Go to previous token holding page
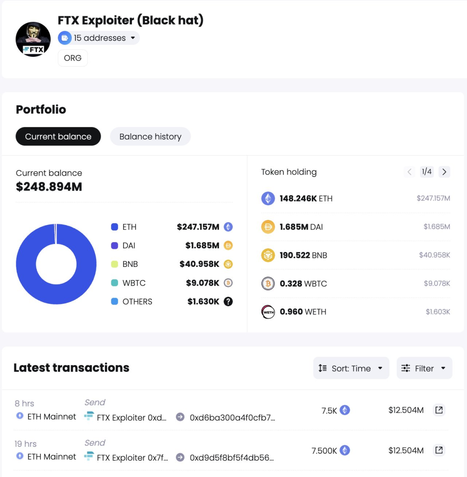The width and height of the screenshot is (467, 477). point(410,172)
